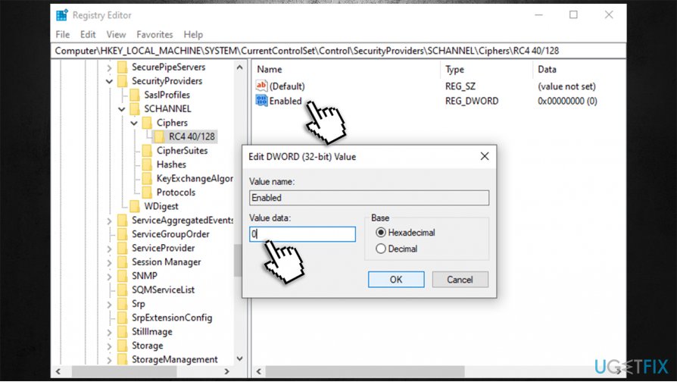Click the SrpExtensionConfig folder icon

(x=123, y=318)
